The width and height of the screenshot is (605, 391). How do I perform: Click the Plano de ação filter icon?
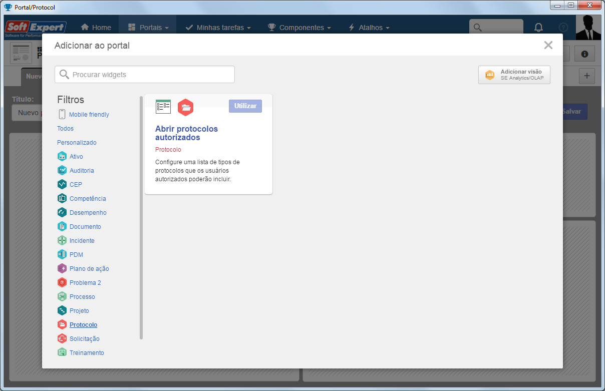(62, 268)
